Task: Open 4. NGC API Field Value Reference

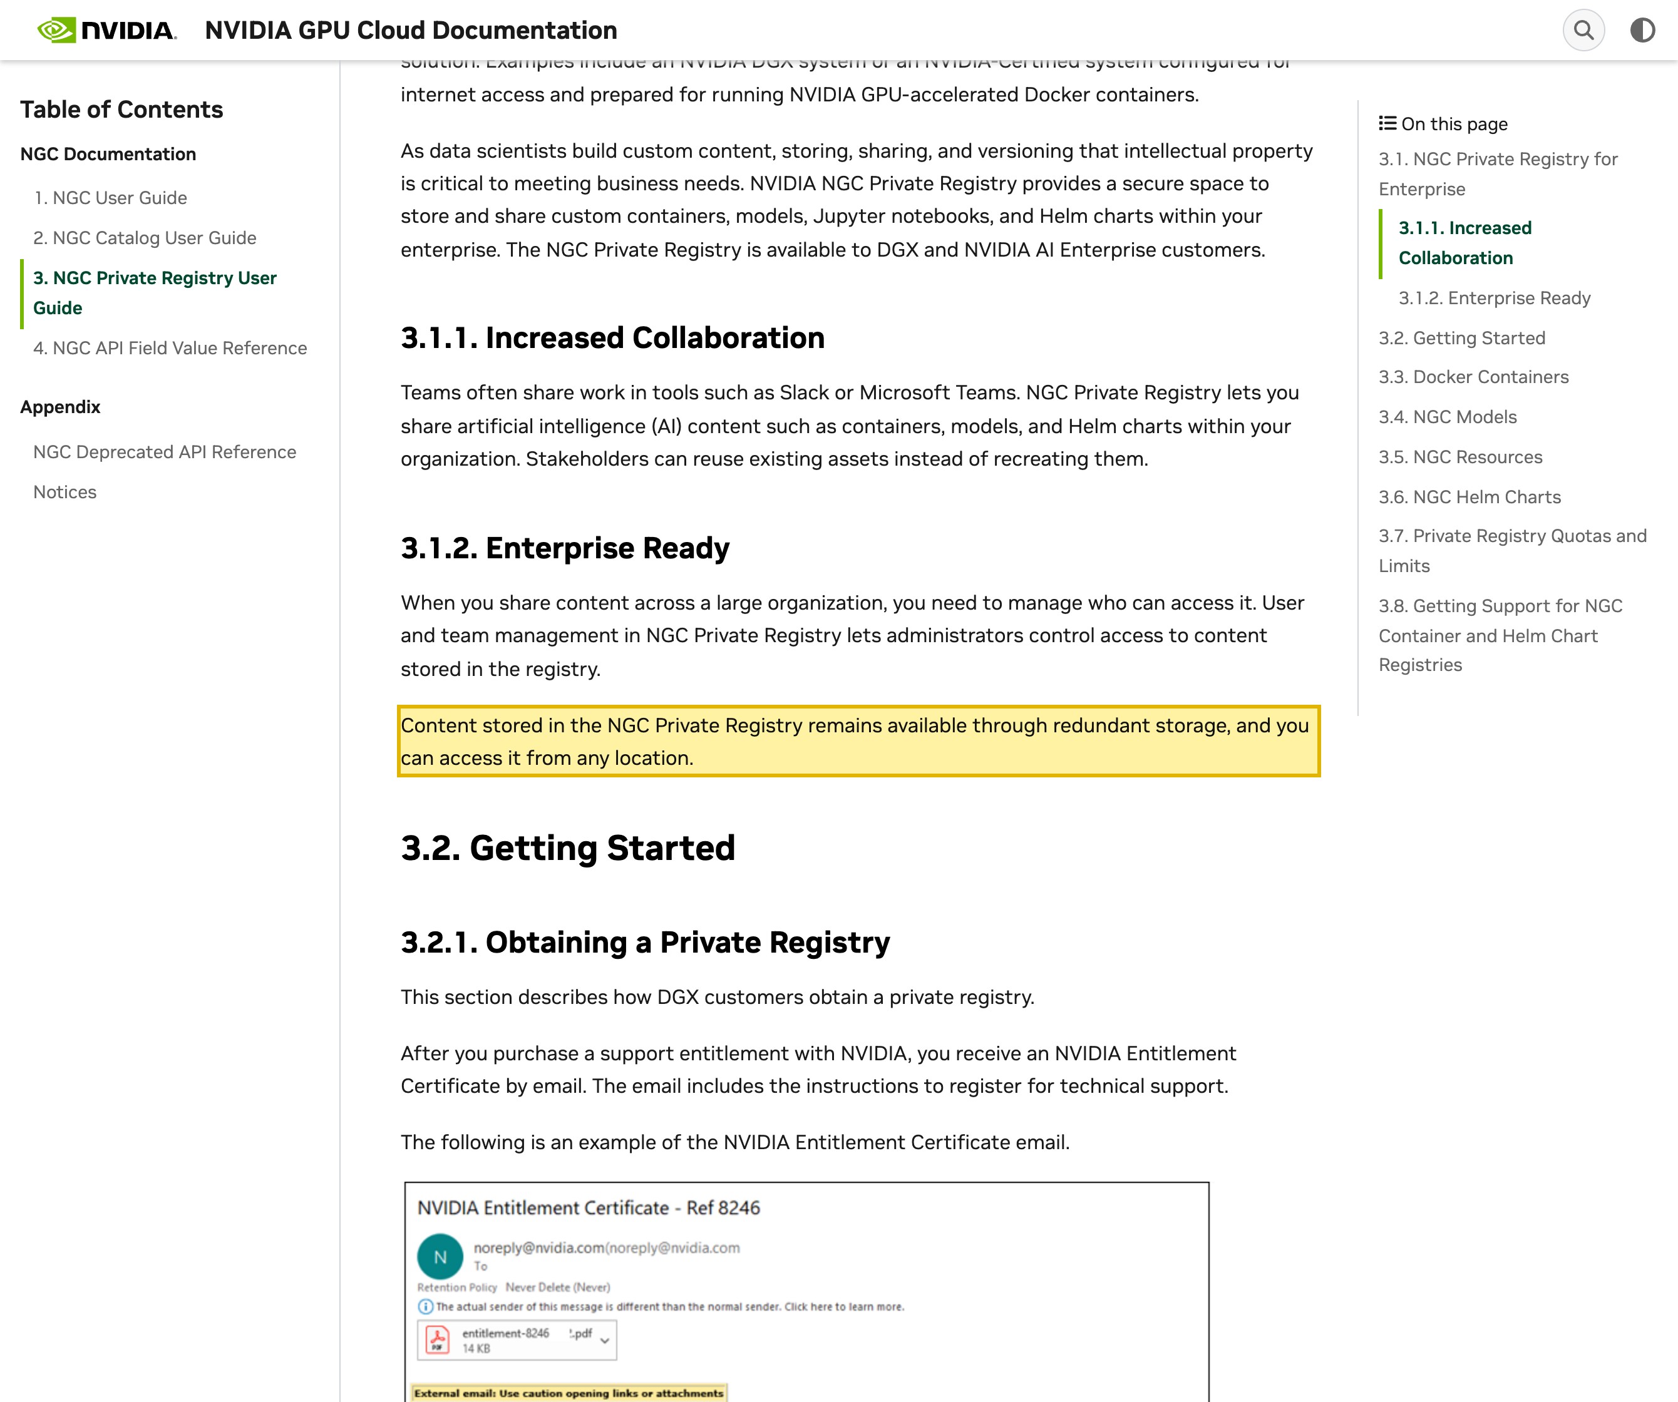Action: click(x=170, y=347)
